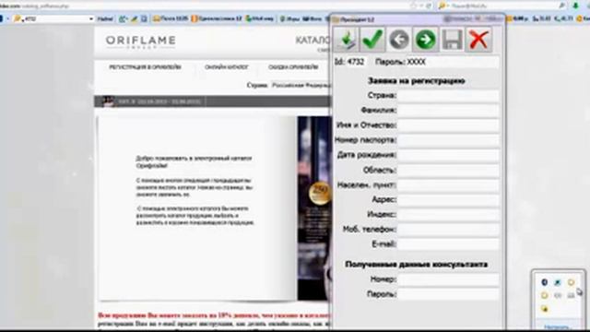Viewport: 590px width, 332px height.
Task: Click the Заявка на регистрацию heading
Action: click(416, 81)
